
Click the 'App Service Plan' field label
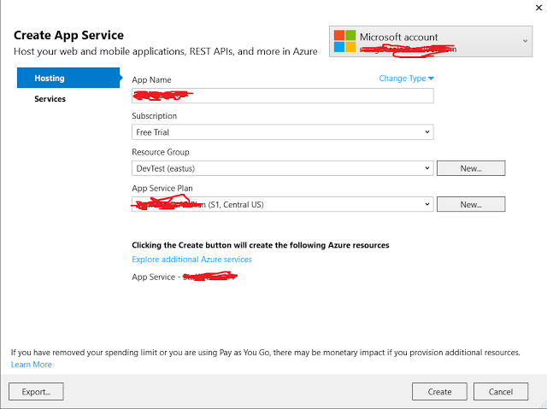click(x=162, y=189)
